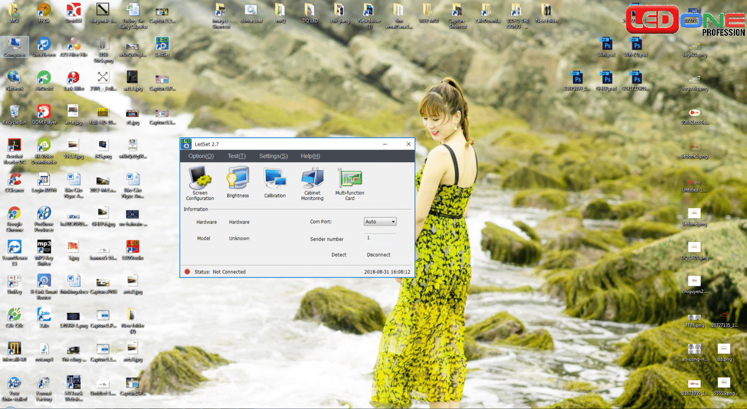Select the B-Link Smart Router shortcut
Image resolution: width=747 pixels, height=409 pixels.
[44, 286]
